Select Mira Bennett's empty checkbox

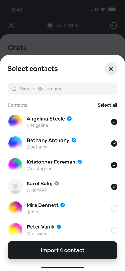114,208
